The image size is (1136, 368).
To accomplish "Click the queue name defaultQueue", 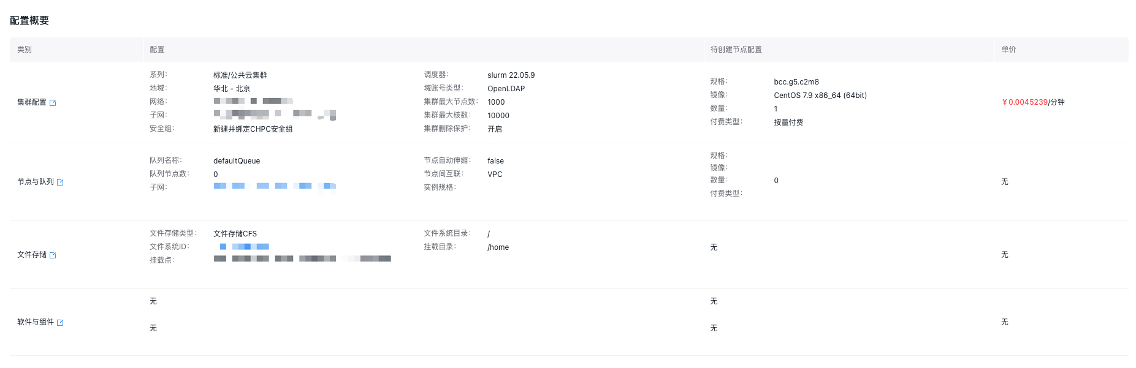I will tap(237, 161).
